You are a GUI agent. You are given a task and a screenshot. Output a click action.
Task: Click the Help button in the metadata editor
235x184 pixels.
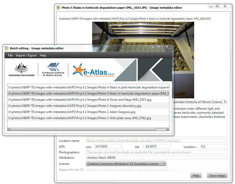pyautogui.click(x=196, y=176)
